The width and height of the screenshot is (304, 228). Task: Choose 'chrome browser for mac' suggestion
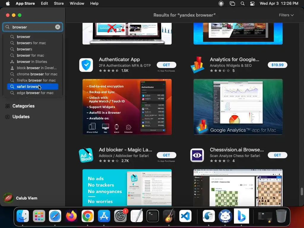(33, 74)
